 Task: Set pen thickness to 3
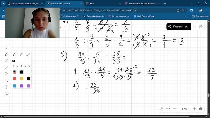[x=21, y=66]
